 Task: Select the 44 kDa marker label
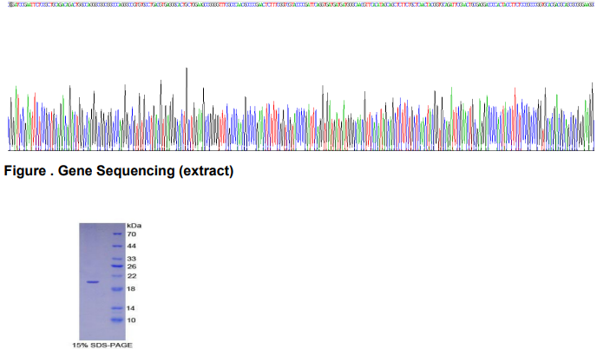131,247
